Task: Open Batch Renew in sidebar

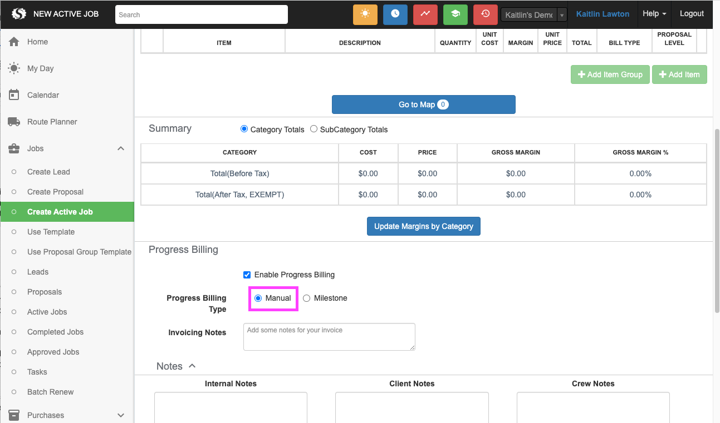Action: (x=50, y=392)
